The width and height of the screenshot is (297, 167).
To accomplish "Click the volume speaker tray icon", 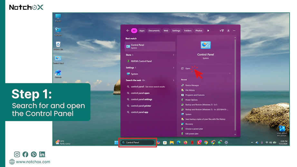I will click(x=270, y=143).
